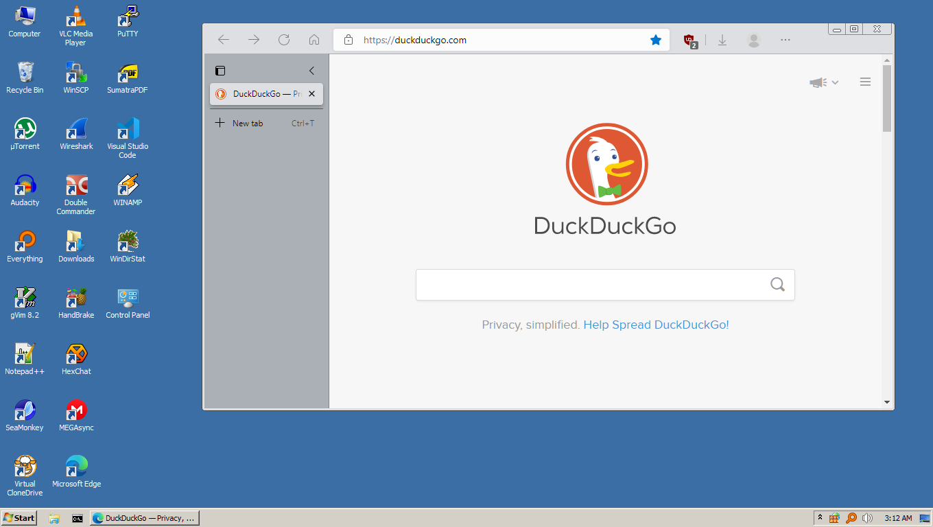Select the MEGAsync shortcut
This screenshot has width=933, height=527.
click(x=75, y=416)
